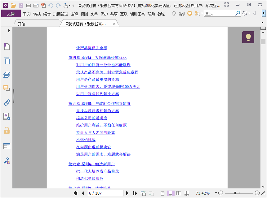Open the Security lock panel icon
Screen dimensions: 267x198
7,130
